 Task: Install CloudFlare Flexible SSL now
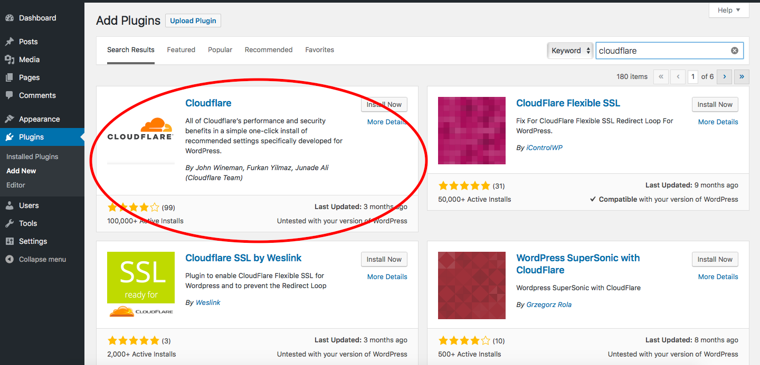coord(715,104)
